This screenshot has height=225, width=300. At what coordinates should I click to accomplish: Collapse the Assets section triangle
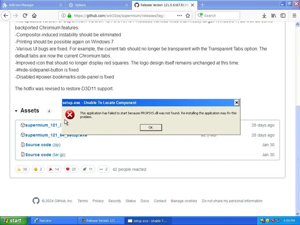[16, 111]
